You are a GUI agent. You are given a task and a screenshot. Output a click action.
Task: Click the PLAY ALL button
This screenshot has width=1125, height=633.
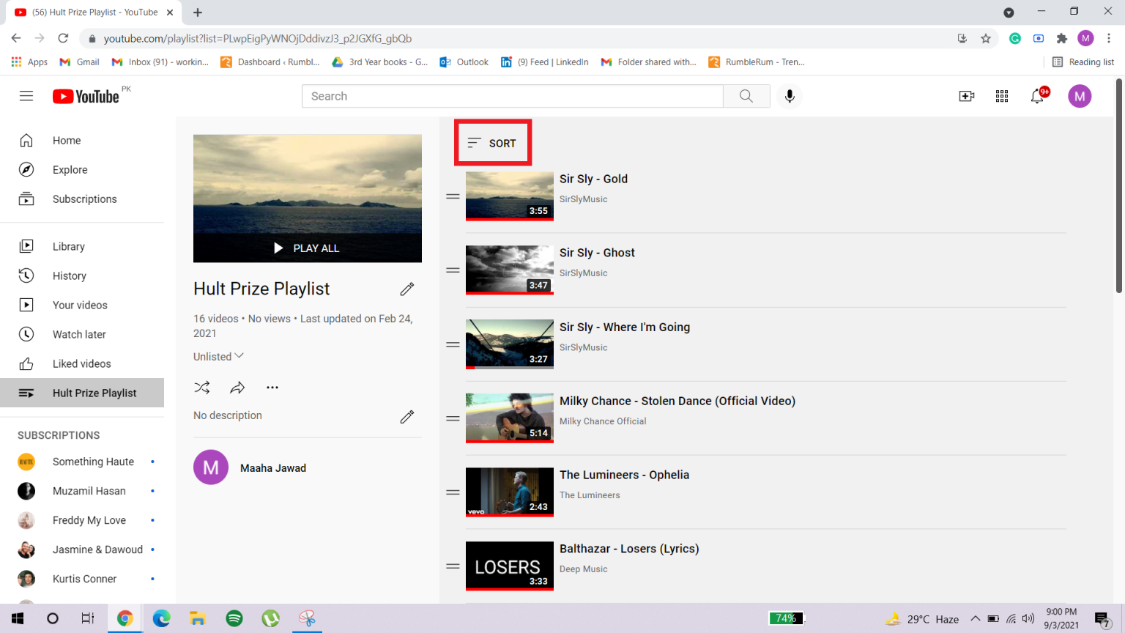pos(308,248)
